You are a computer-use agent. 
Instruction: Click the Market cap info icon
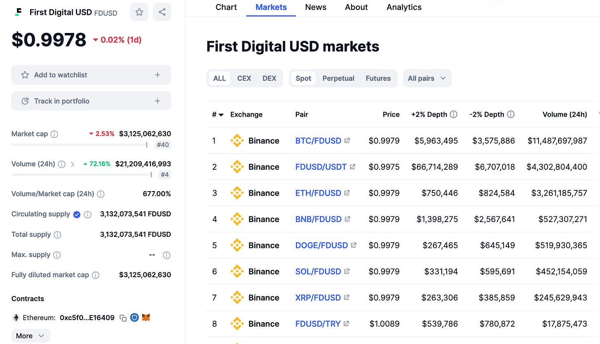coord(54,134)
